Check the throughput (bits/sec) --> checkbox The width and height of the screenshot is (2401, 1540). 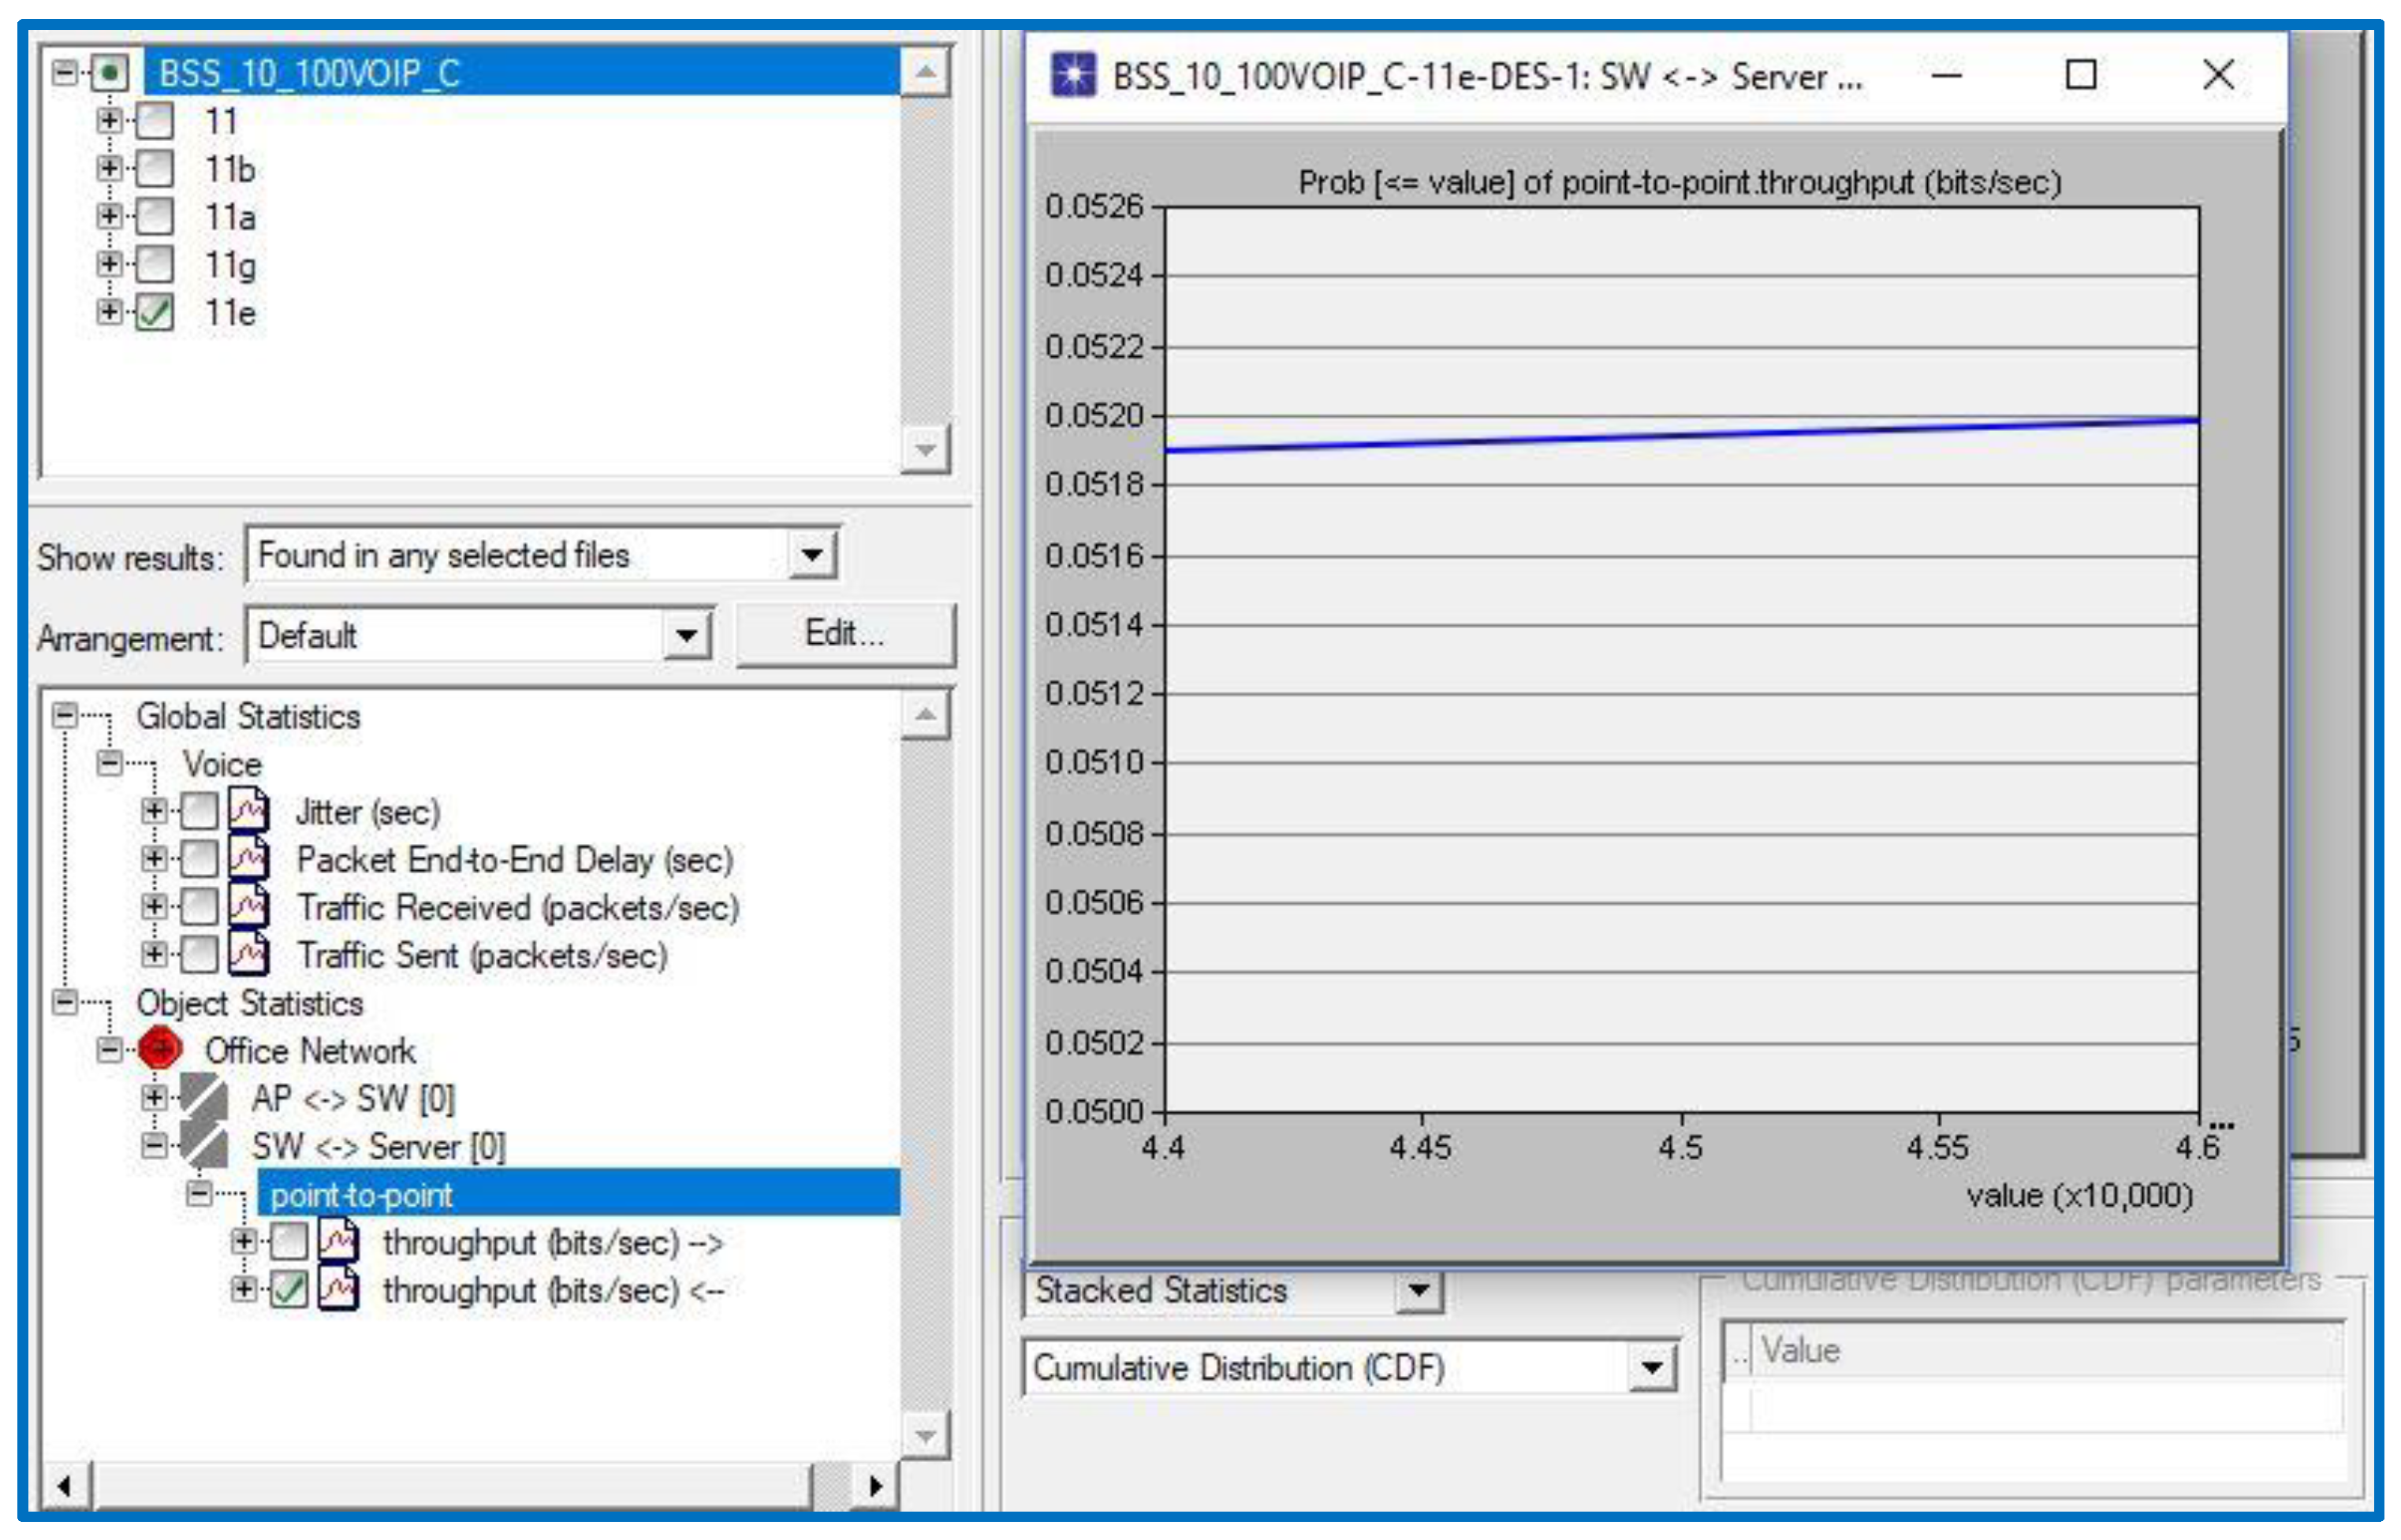tap(289, 1243)
